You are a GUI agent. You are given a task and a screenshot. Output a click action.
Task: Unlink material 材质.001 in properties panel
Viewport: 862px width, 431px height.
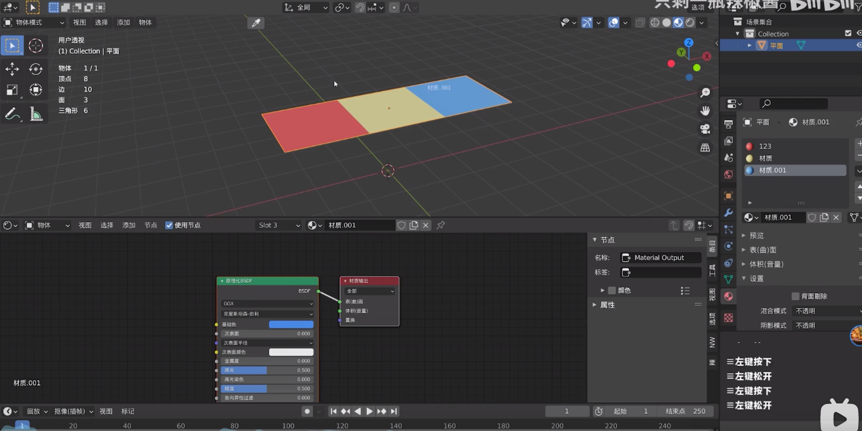[x=836, y=217]
